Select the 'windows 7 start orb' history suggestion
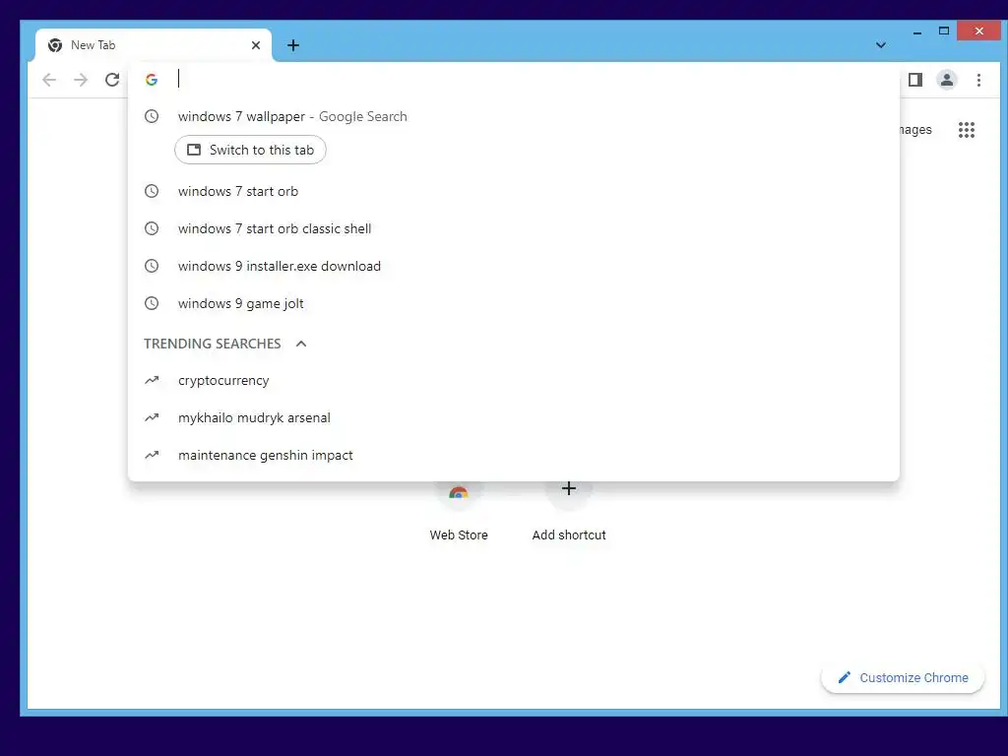Image resolution: width=1008 pixels, height=756 pixels. click(x=514, y=191)
